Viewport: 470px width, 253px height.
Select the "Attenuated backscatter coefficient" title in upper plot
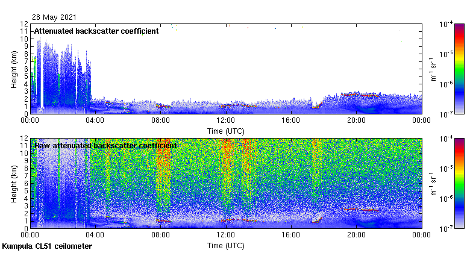tap(96, 31)
